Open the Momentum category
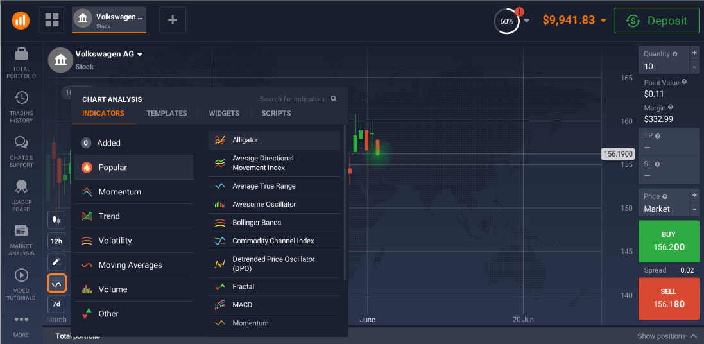This screenshot has height=344, width=704. pos(133,192)
